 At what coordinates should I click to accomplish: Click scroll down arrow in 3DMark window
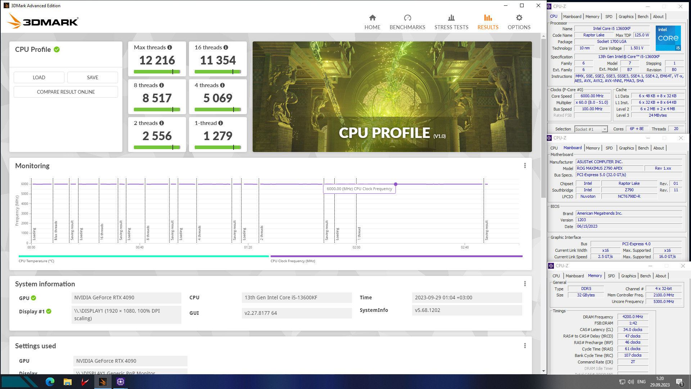(543, 371)
